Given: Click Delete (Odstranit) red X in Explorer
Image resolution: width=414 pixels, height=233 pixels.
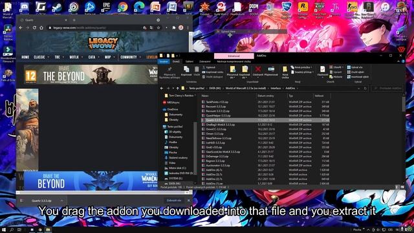Looking at the screenshot, I should click(258, 71).
